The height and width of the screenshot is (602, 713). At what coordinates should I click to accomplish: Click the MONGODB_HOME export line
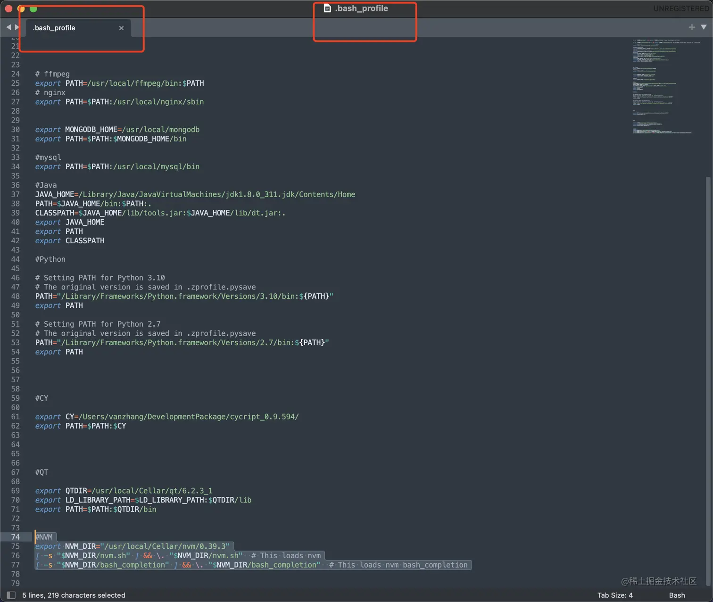[x=117, y=130]
